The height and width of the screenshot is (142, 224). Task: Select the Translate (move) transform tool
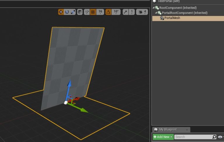pyautogui.click(x=61, y=12)
